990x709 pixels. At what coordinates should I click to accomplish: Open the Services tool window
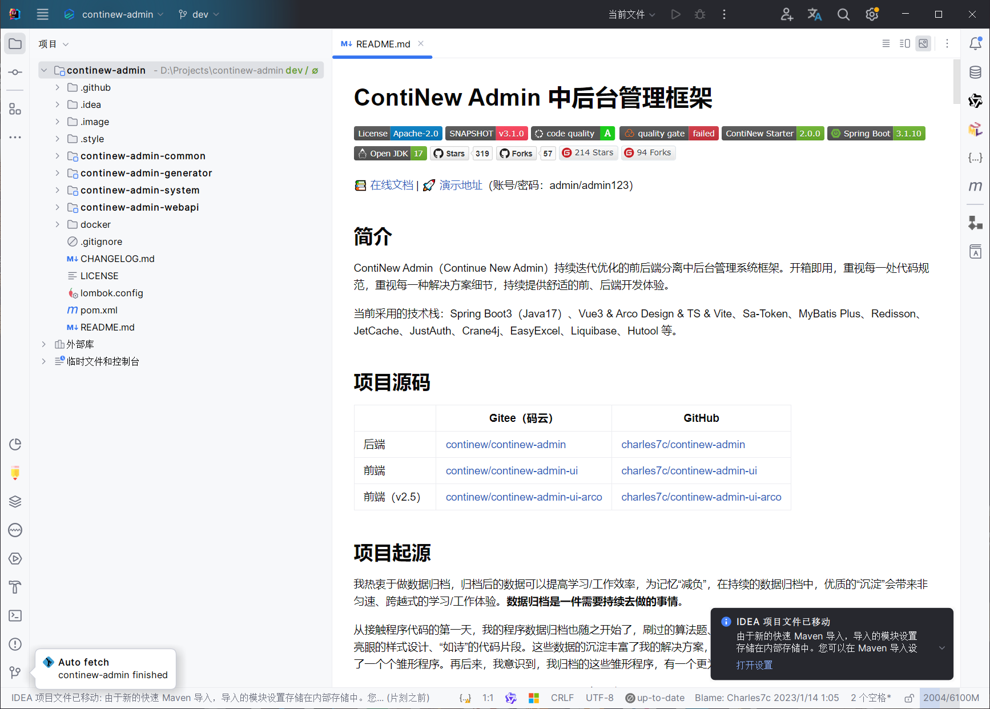coord(15,558)
